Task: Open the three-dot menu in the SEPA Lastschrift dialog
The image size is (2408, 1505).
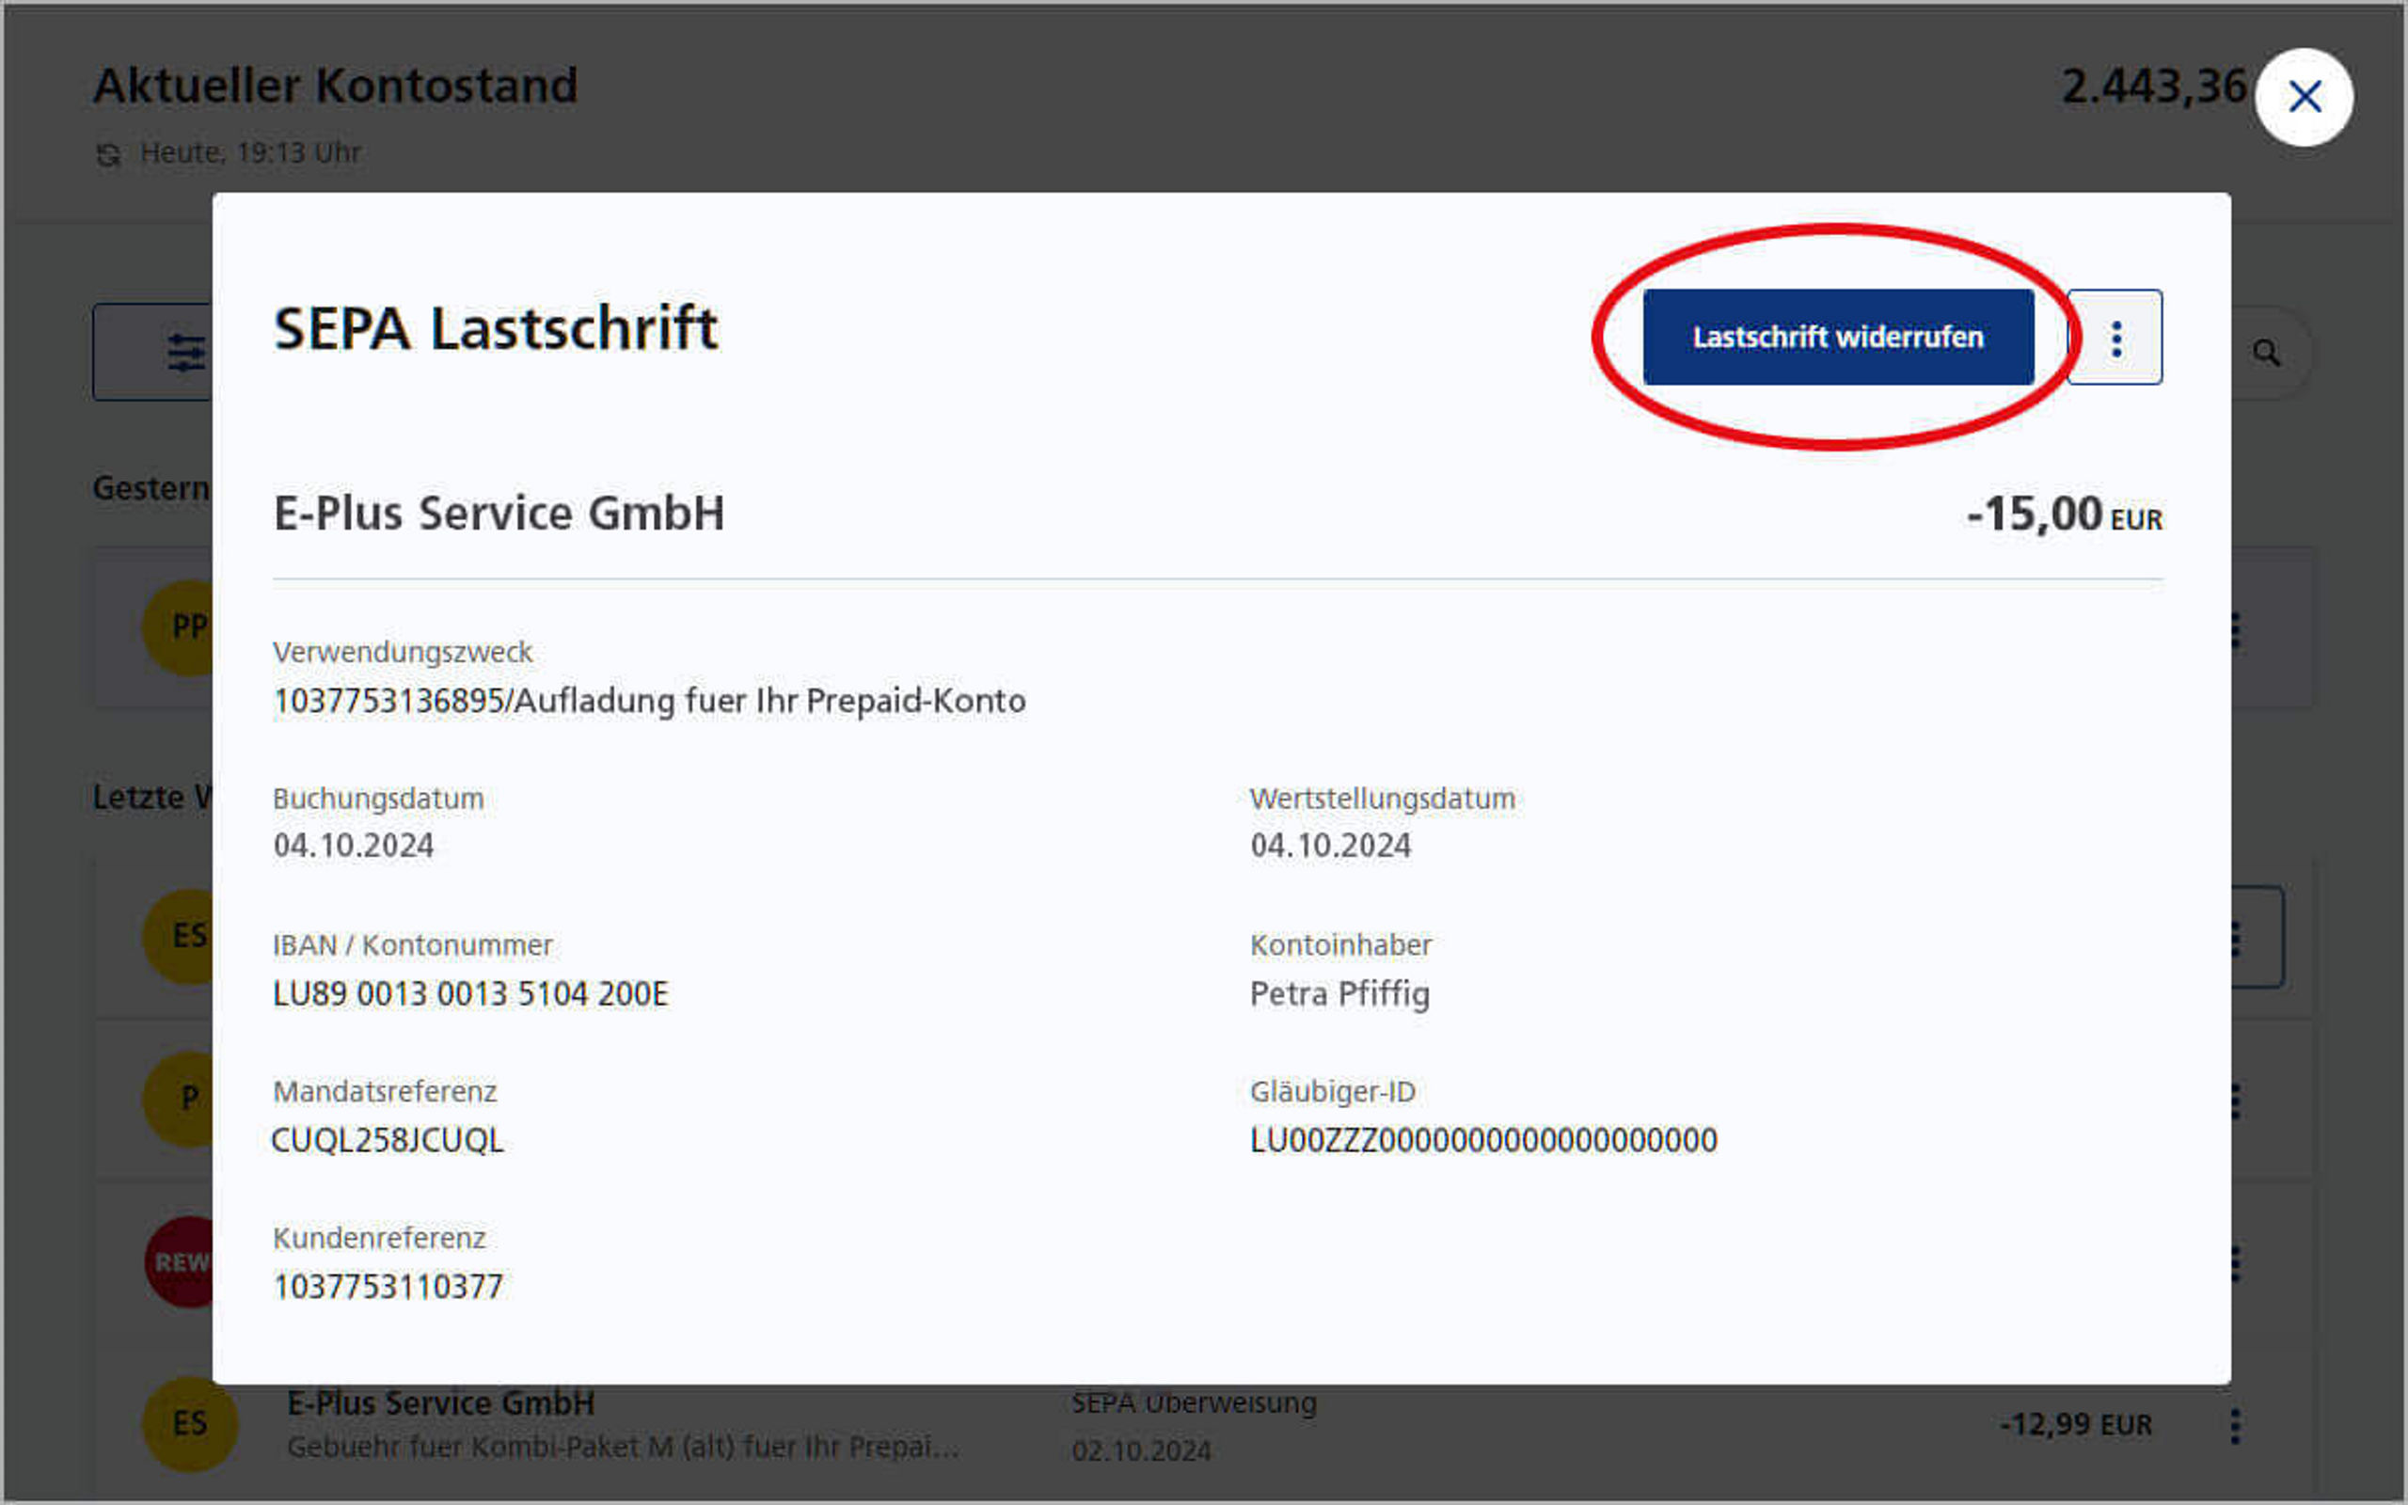Action: (x=2115, y=338)
